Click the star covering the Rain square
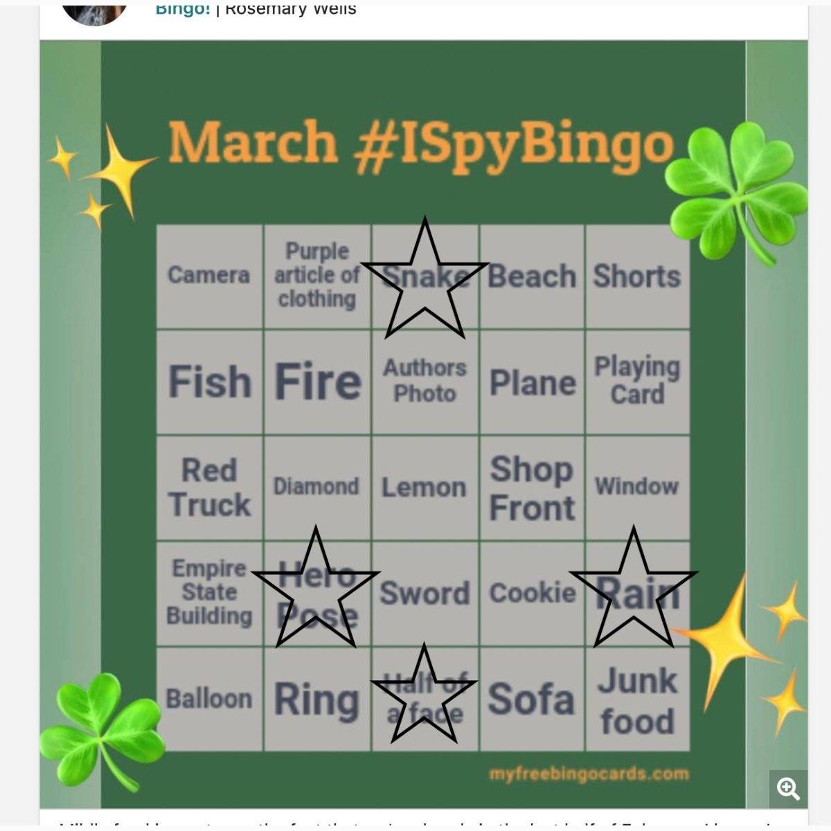 pyautogui.click(x=633, y=589)
